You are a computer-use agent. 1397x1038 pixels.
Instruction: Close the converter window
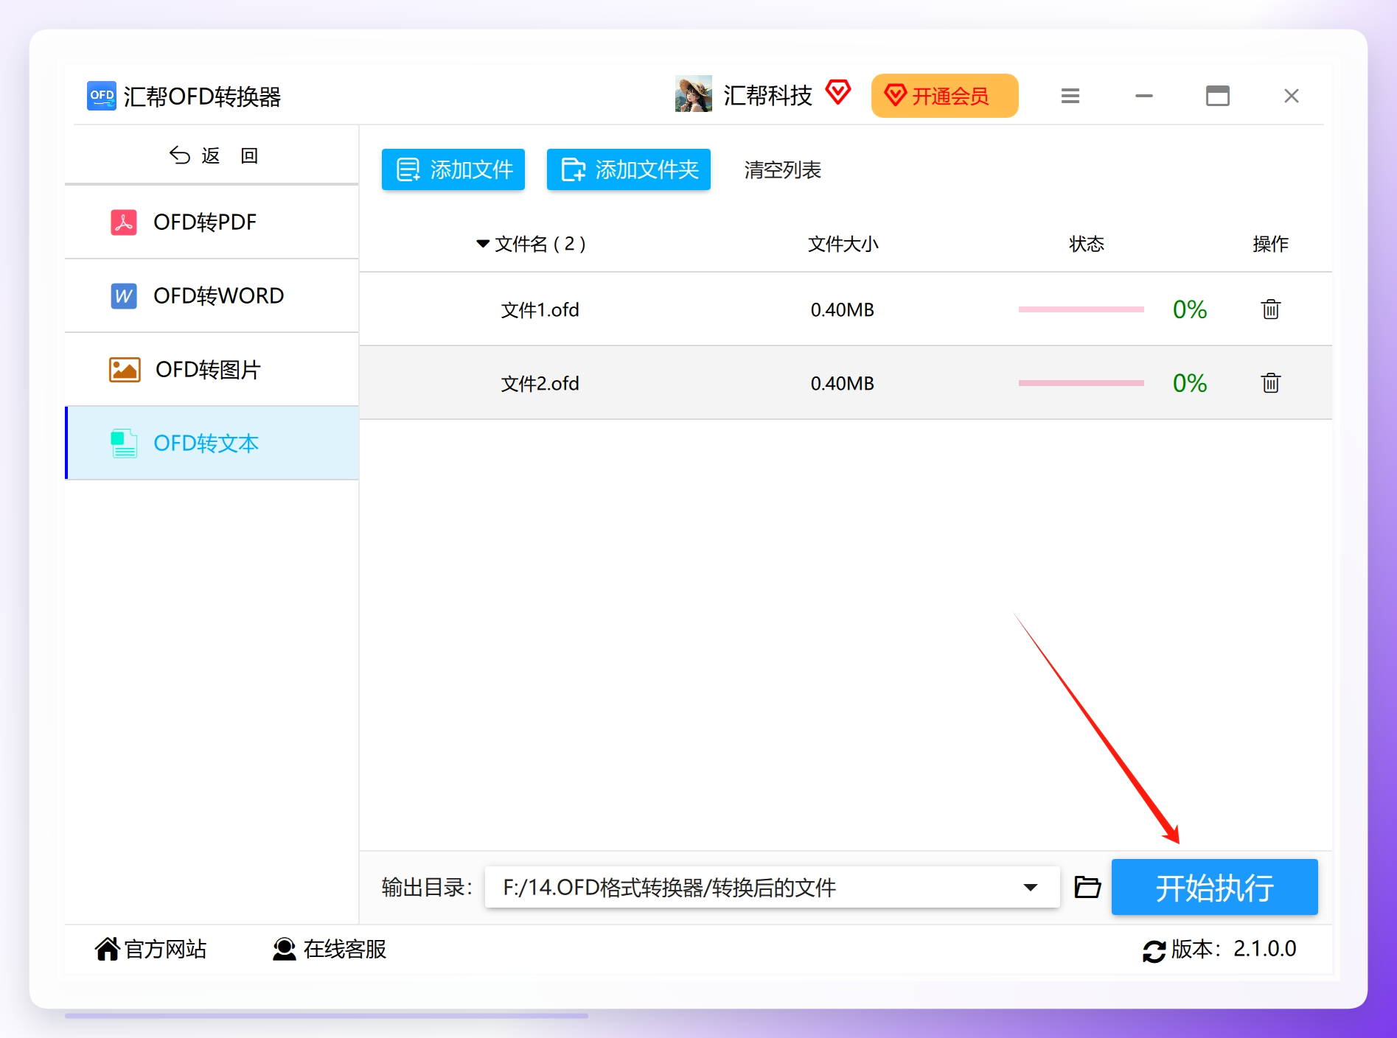click(1292, 96)
